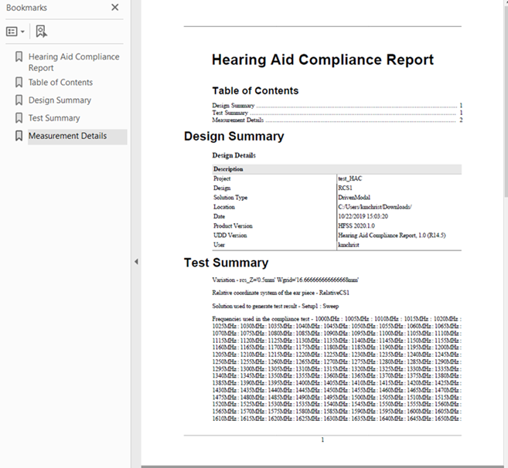Image resolution: width=508 pixels, height=468 pixels.
Task: Open the Hearing Aid Compliance Report bookmark
Action: pos(73,62)
